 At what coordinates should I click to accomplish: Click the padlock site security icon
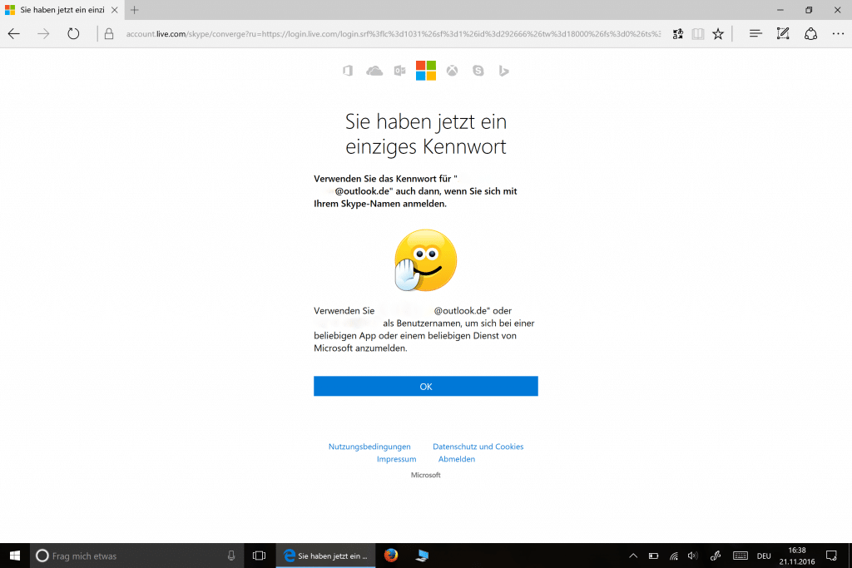tap(109, 33)
